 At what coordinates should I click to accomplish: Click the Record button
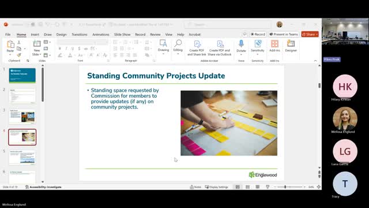[x=258, y=35]
